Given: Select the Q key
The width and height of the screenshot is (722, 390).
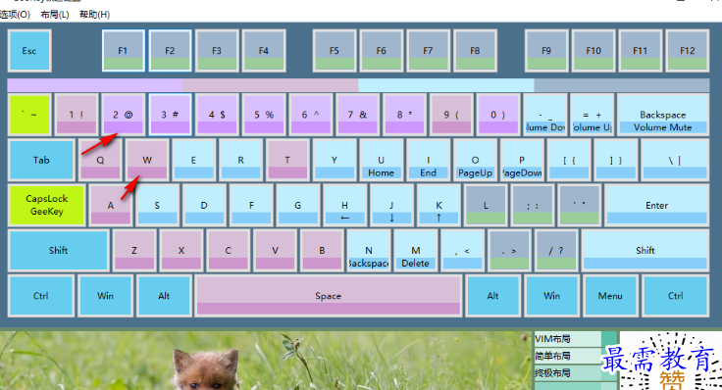Looking at the screenshot, I should point(100,160).
